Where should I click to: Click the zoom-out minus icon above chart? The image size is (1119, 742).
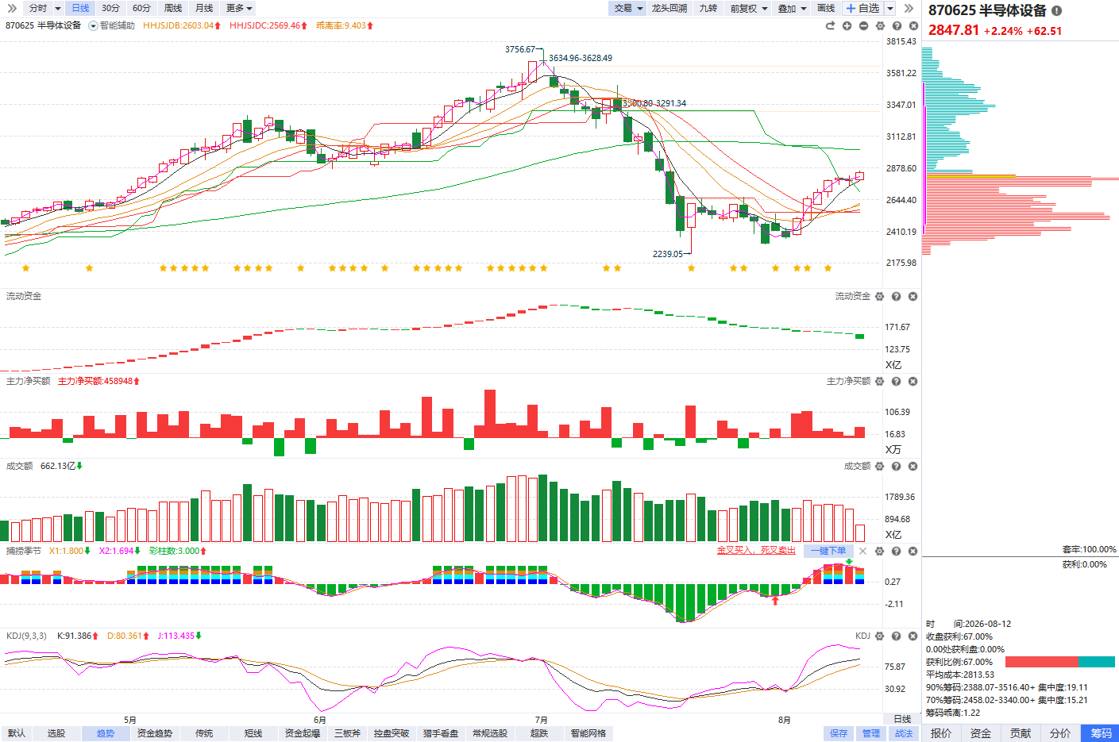863,26
